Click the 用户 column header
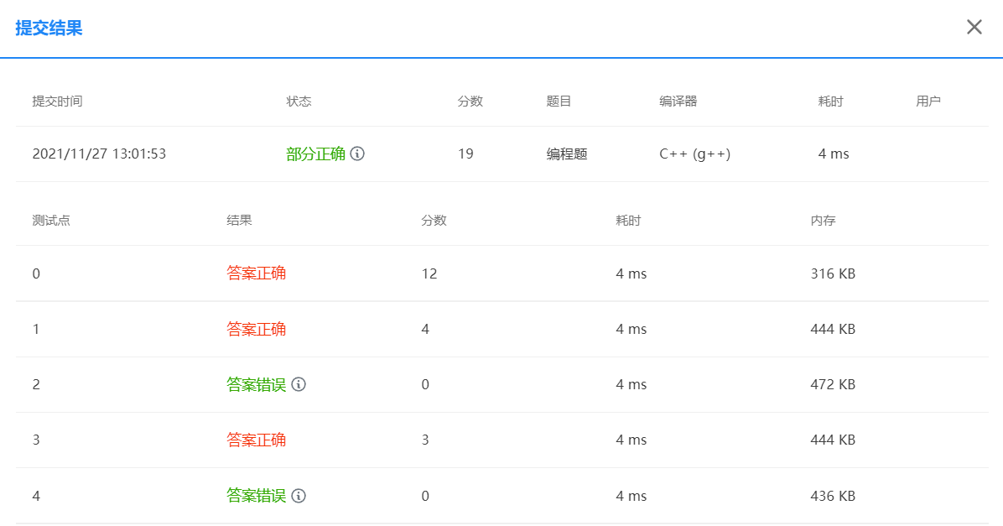 point(928,102)
